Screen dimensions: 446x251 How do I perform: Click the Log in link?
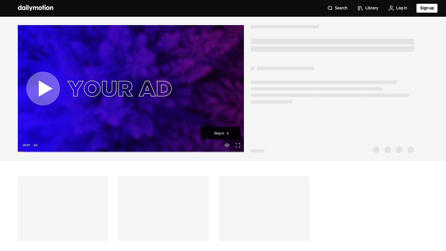point(398,8)
